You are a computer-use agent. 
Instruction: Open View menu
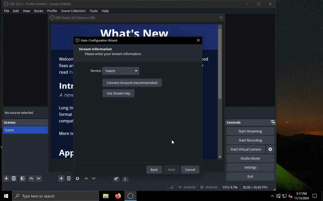[26, 11]
